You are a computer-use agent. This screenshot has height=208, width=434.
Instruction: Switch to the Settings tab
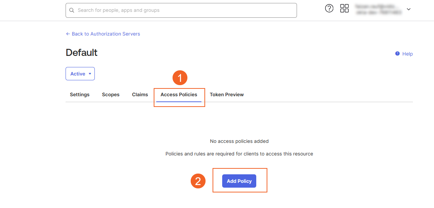pos(80,95)
